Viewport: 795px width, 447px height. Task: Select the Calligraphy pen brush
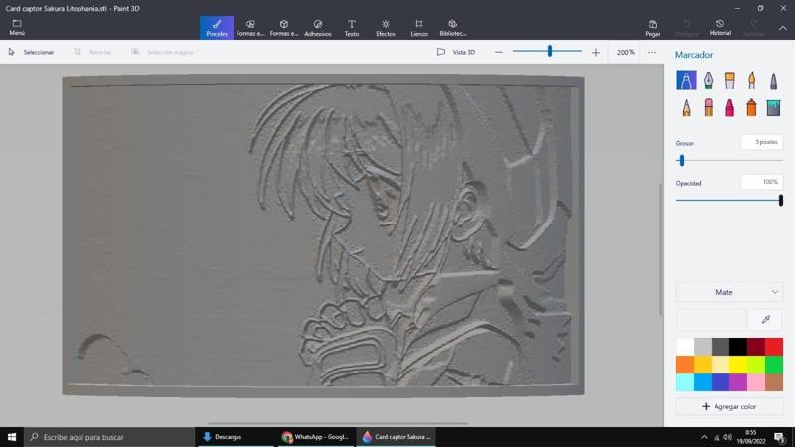click(708, 80)
